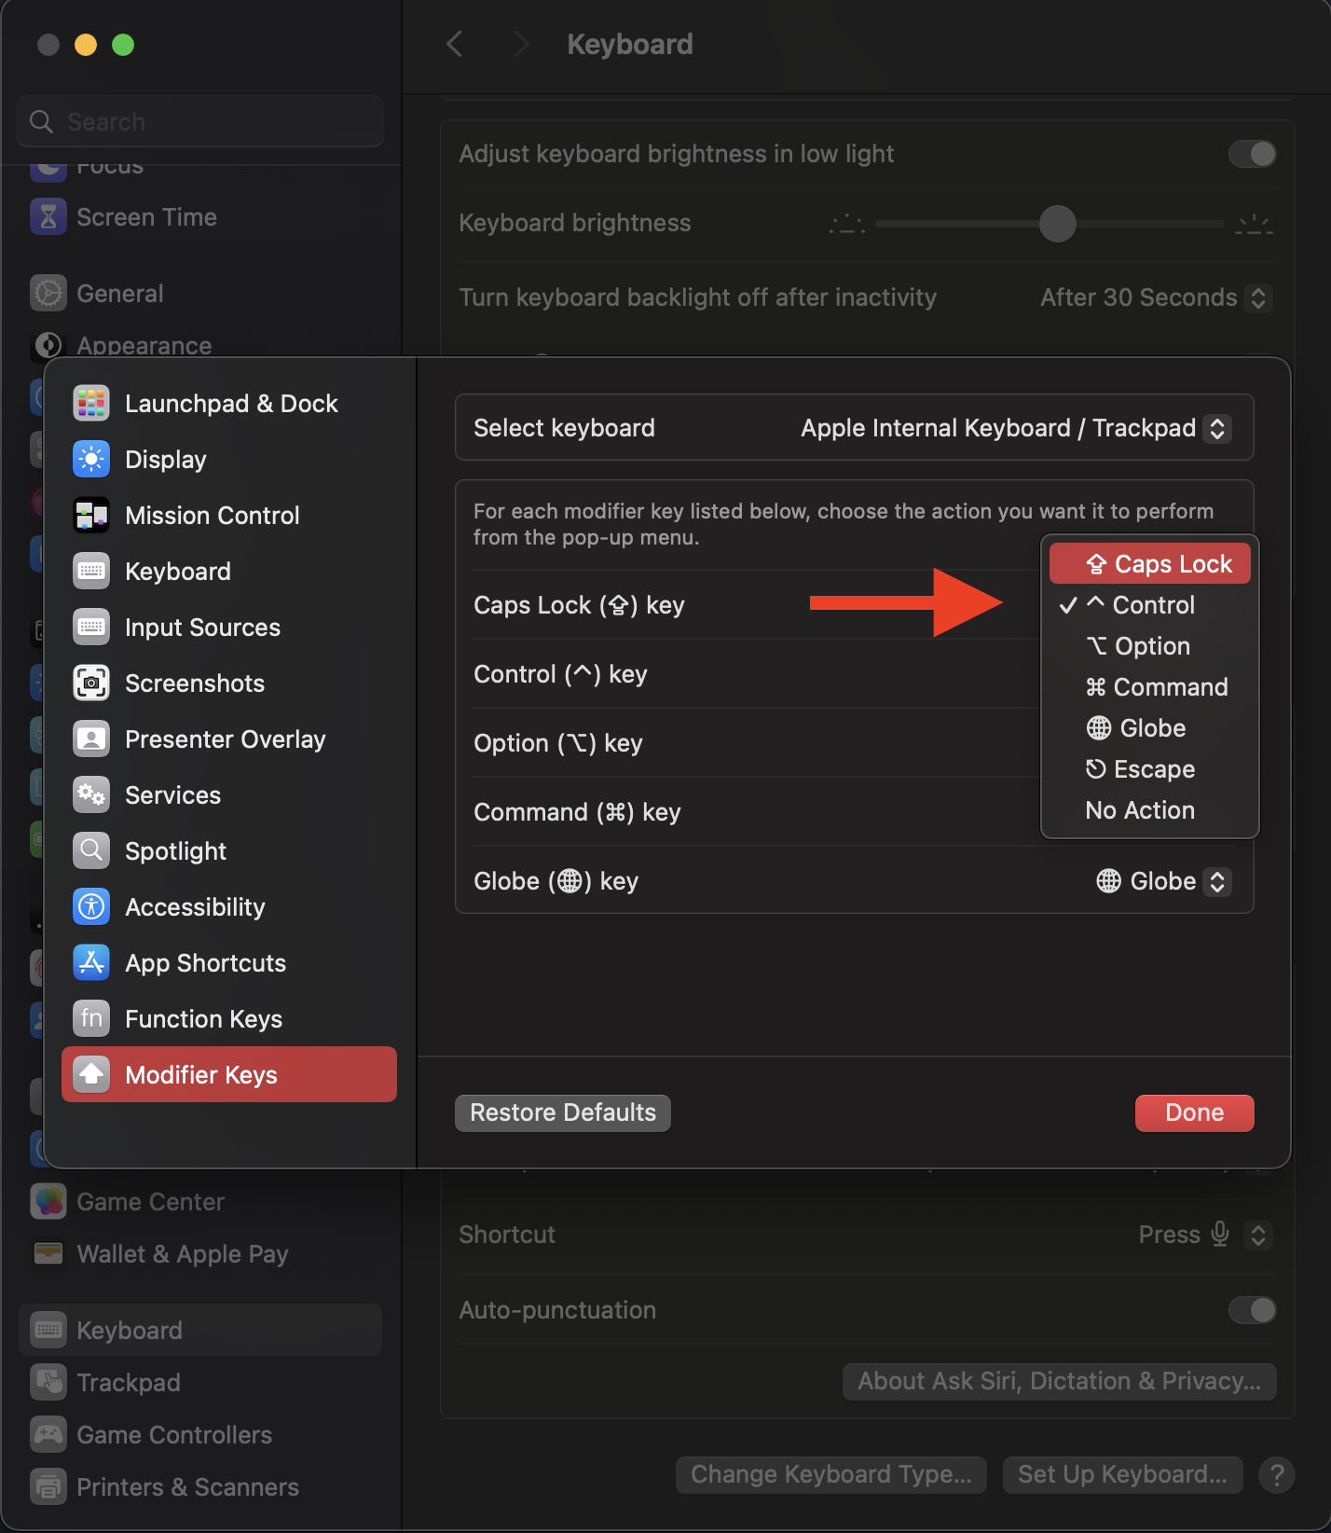Click the green zoom window button
This screenshot has height=1533, width=1331.
123,45
